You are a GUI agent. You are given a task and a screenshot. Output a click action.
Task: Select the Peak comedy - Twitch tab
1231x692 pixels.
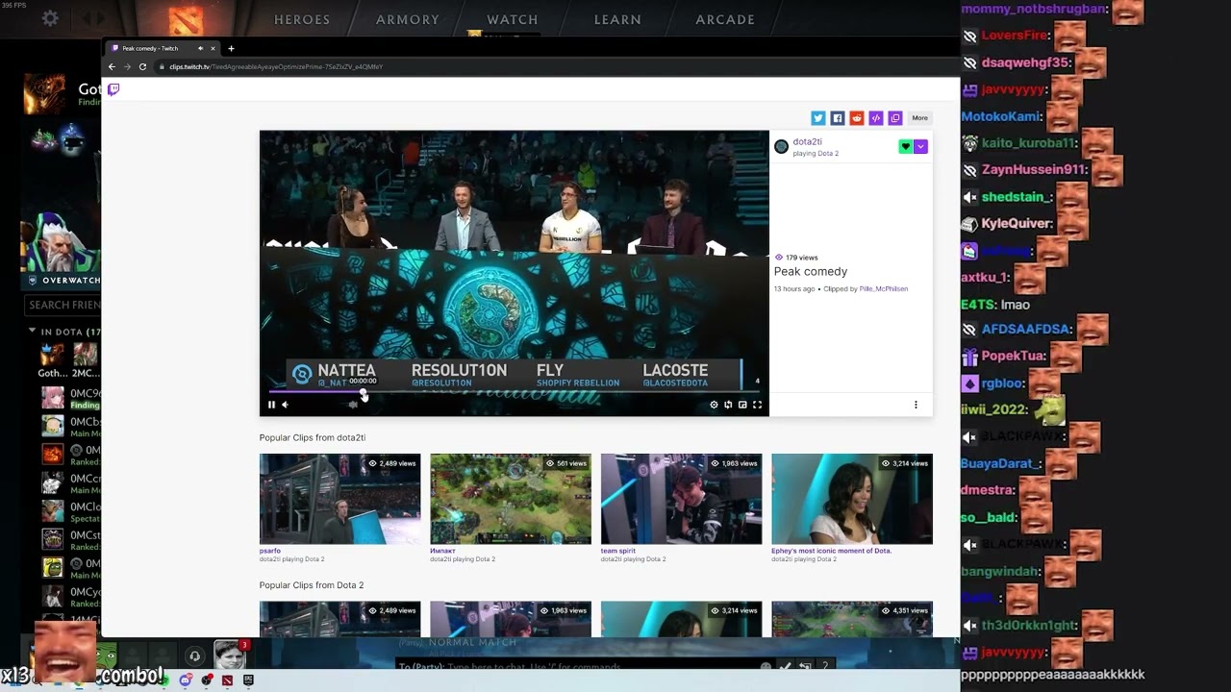162,48
